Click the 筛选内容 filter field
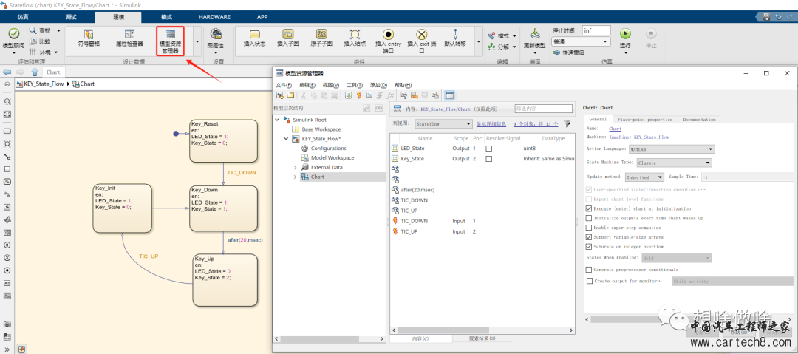The height and width of the screenshot is (354, 798). pos(544,109)
